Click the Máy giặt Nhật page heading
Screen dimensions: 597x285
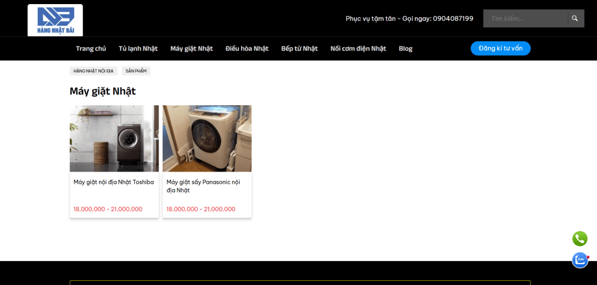click(103, 91)
